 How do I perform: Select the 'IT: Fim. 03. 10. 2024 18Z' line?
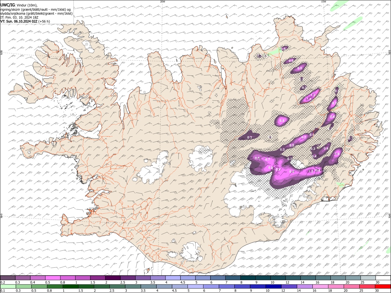pos(20,17)
